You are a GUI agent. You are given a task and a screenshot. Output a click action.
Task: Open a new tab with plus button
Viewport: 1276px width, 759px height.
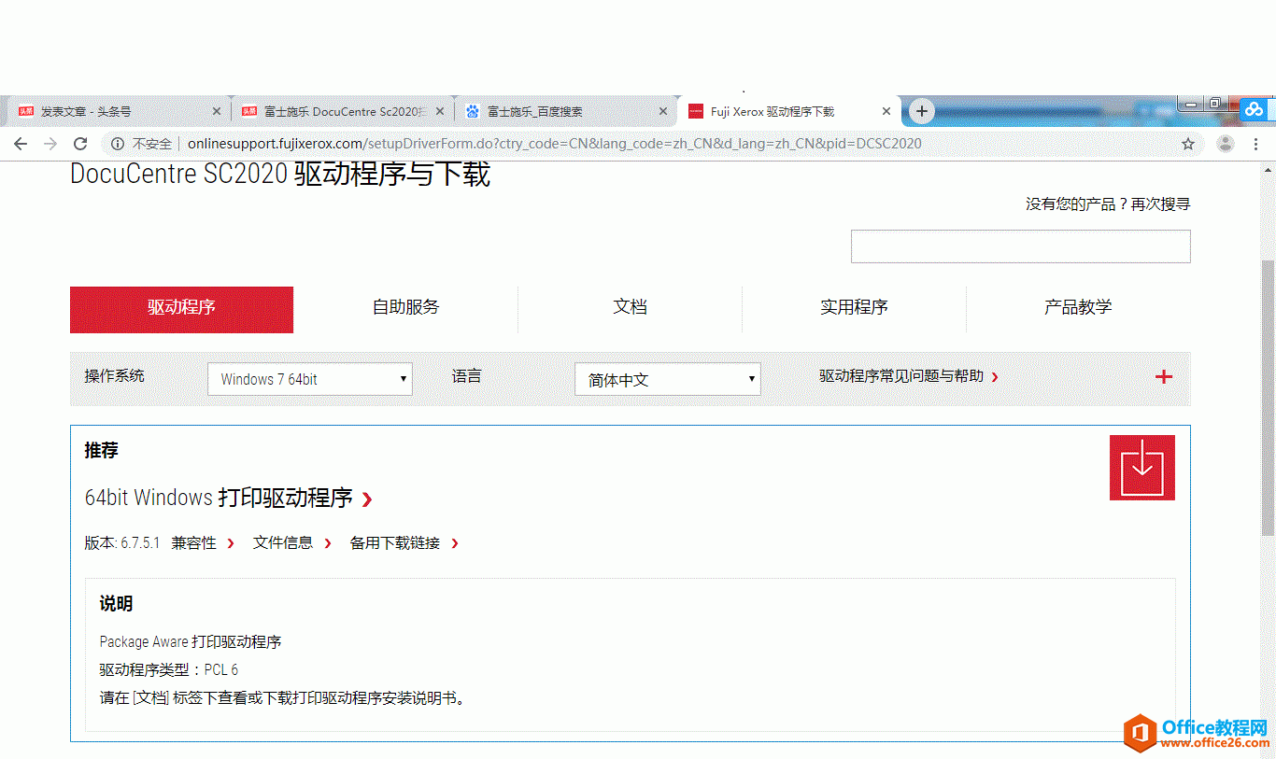click(922, 111)
